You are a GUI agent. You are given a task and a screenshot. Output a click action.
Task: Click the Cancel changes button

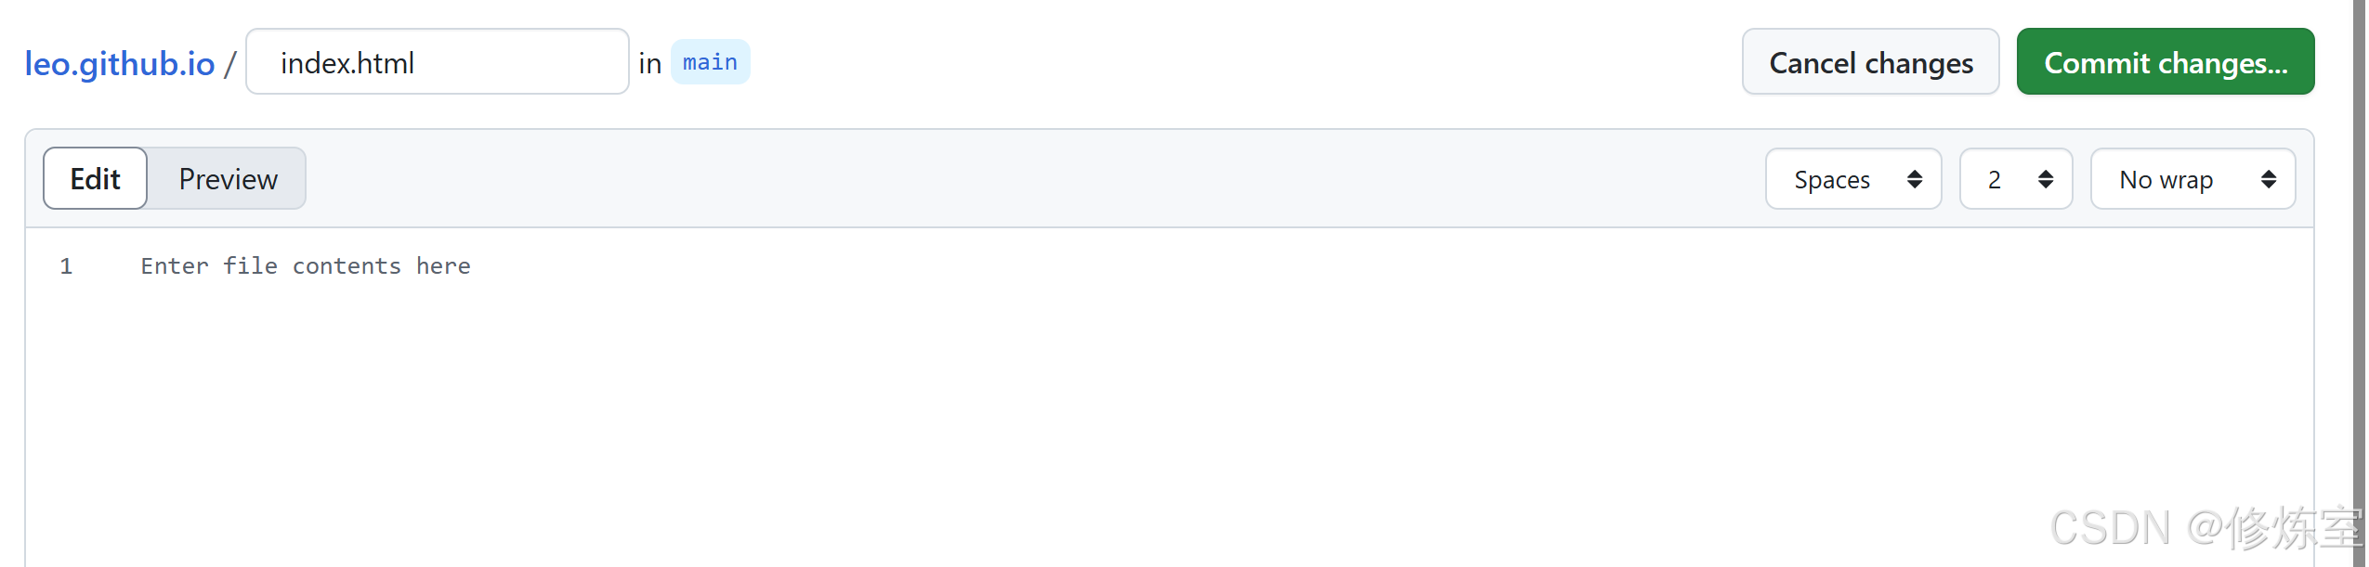(1870, 61)
